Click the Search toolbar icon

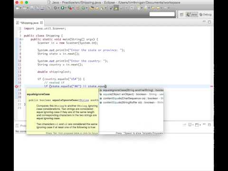point(102,8)
